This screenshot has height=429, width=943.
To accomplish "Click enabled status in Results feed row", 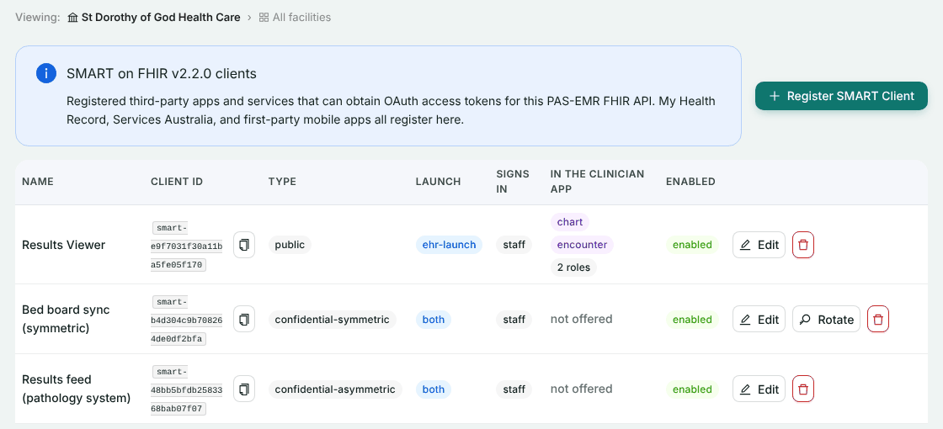I will (692, 389).
